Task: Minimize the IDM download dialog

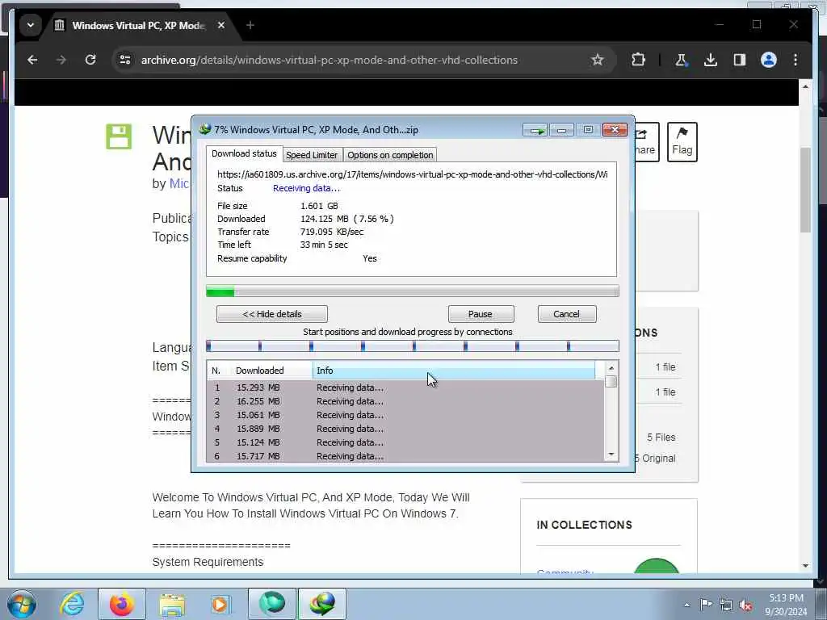Action: click(x=561, y=130)
